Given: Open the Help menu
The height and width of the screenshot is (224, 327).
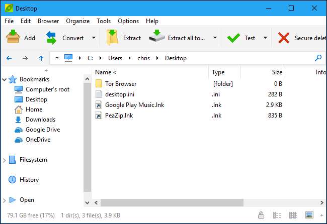Looking at the screenshot, I should (152, 21).
